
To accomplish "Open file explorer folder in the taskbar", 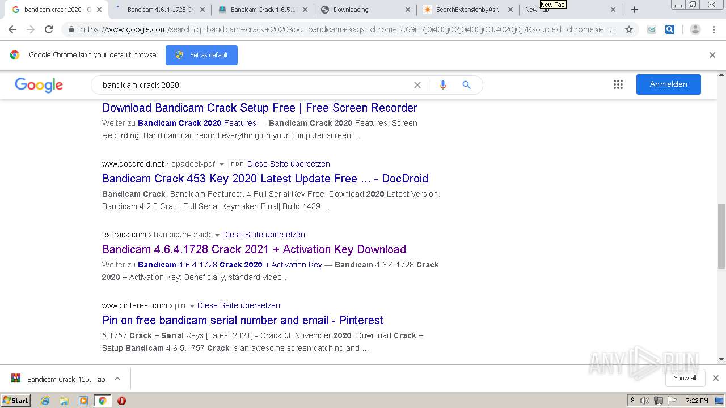I will [64, 401].
